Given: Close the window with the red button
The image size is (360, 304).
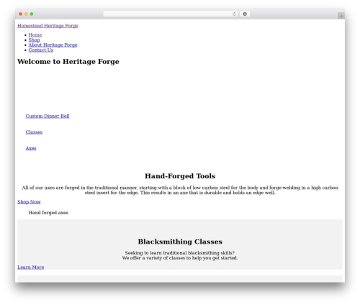Looking at the screenshot, I should pyautogui.click(x=21, y=14).
